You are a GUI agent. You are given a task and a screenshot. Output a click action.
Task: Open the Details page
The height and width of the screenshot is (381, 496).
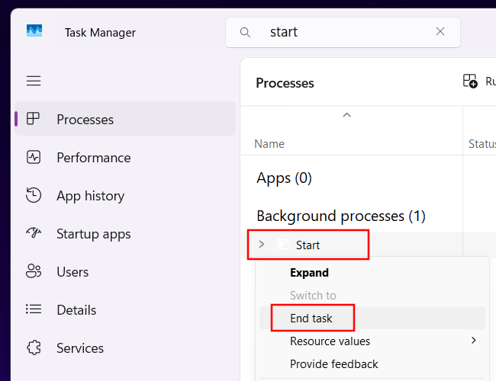click(x=125, y=310)
